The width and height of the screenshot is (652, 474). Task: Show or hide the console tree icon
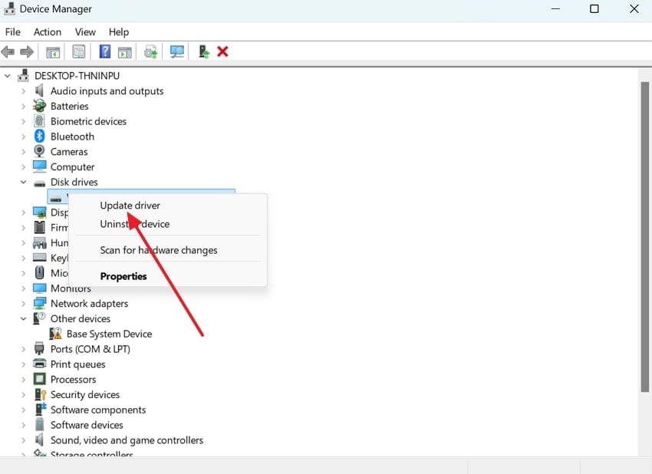coord(53,52)
